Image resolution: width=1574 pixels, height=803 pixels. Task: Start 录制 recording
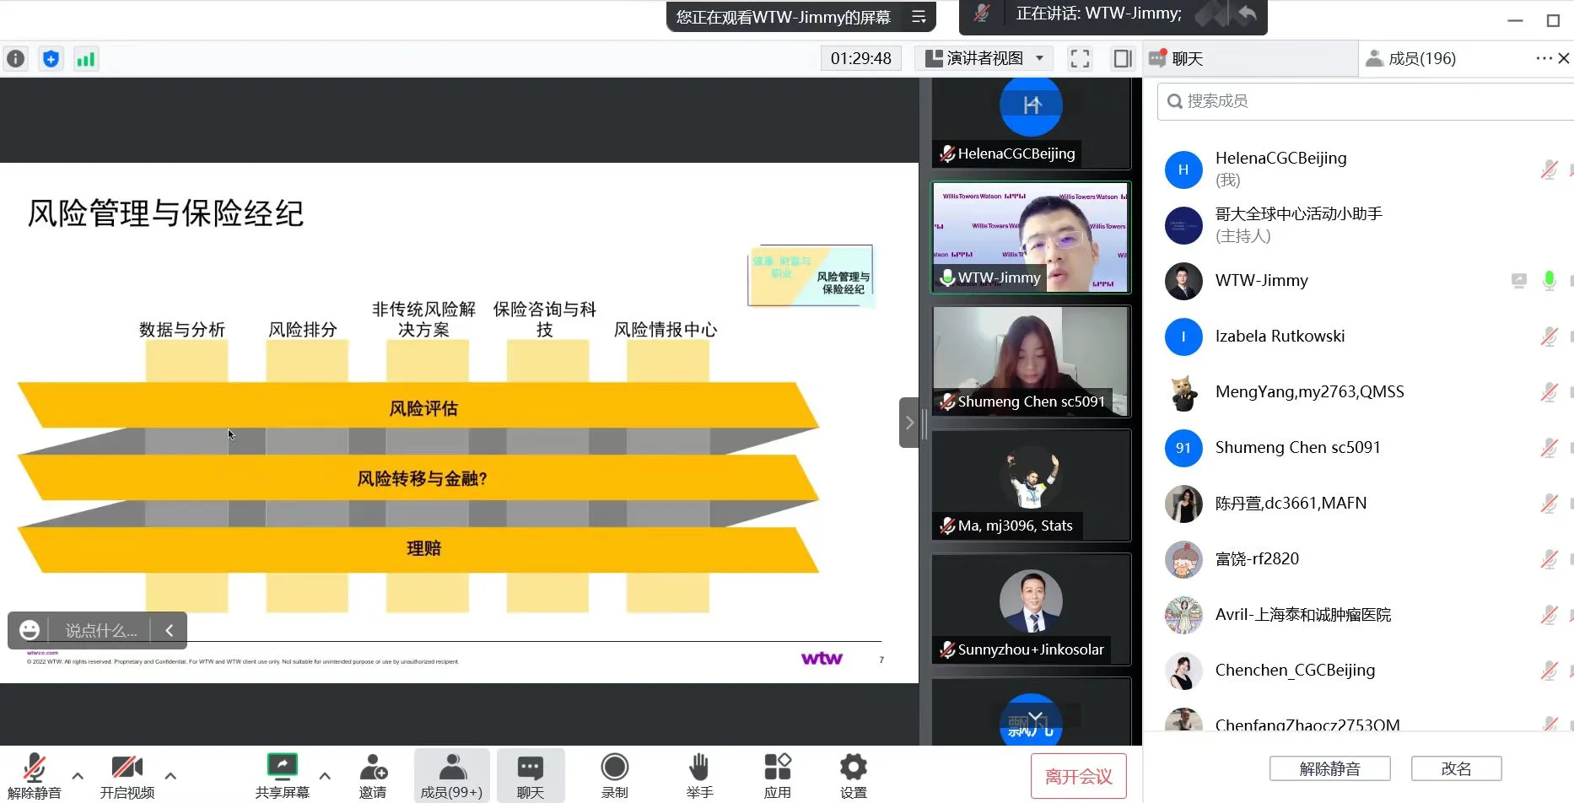(x=614, y=775)
